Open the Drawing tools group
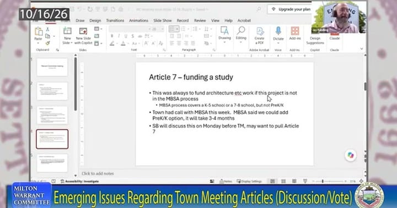 pyautogui.click(x=224, y=35)
